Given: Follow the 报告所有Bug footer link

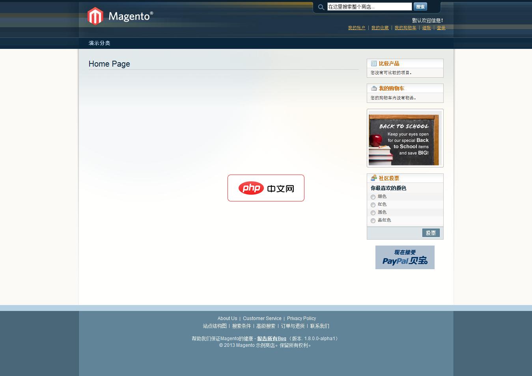Looking at the screenshot, I should [x=271, y=339].
